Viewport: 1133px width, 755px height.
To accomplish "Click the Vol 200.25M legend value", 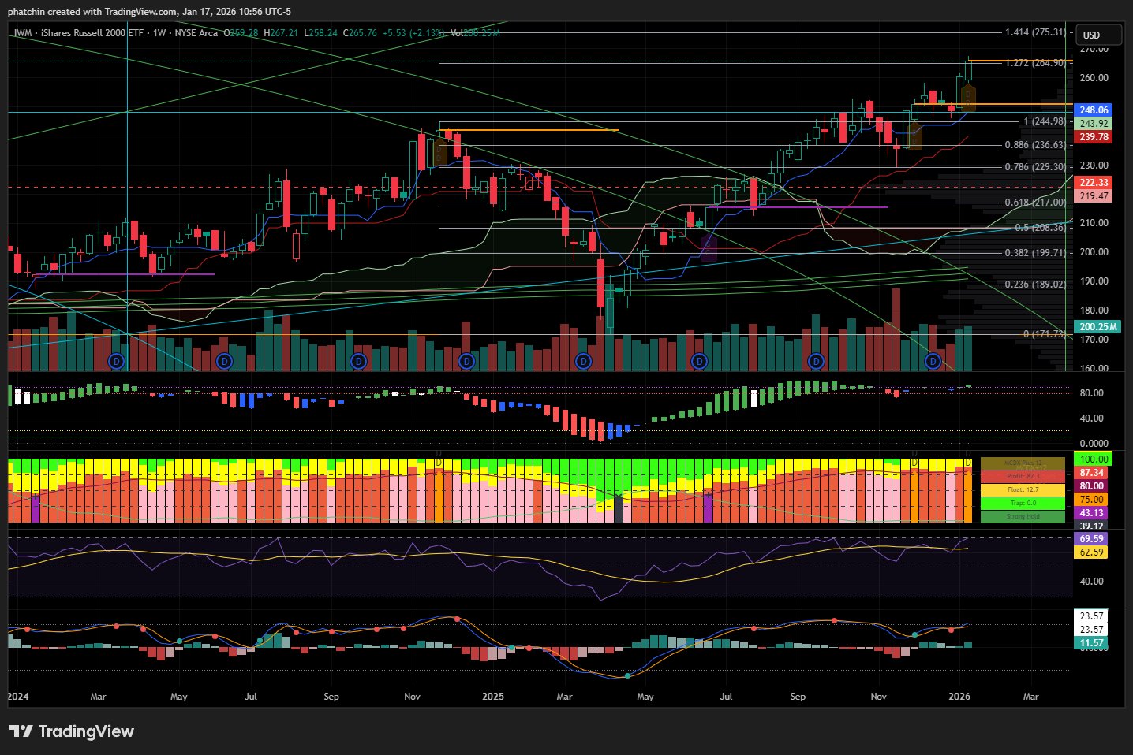I will [x=476, y=33].
